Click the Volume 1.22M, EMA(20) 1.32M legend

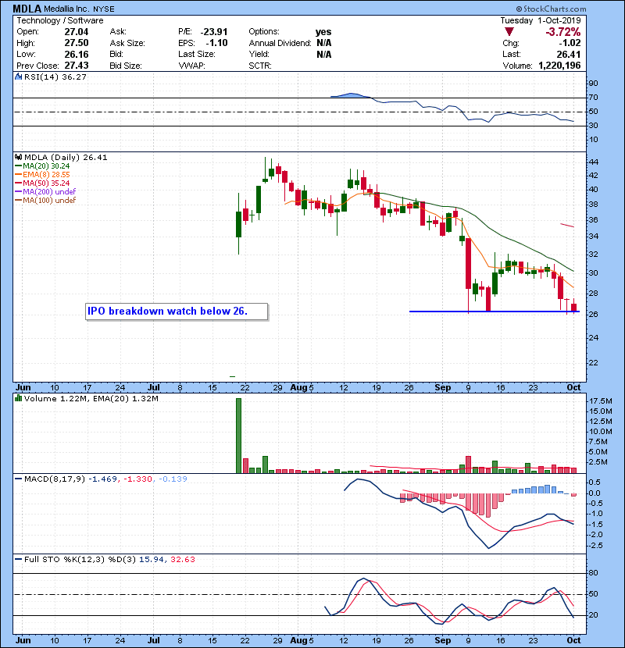(x=91, y=399)
